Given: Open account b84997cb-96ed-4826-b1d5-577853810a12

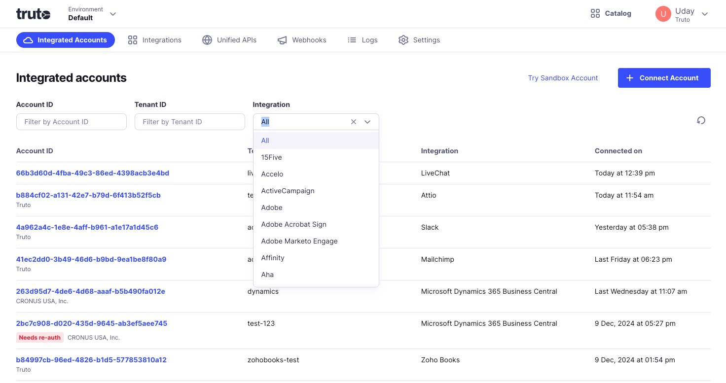Looking at the screenshot, I should coord(91,360).
